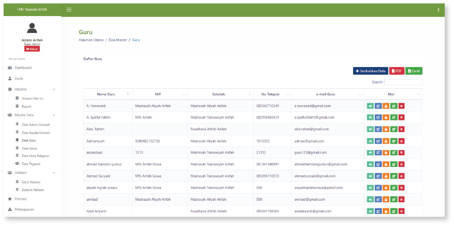Screen dimensions: 454x226
Task: Click the exclamation icon in the top bar
Action: [x=438, y=10]
